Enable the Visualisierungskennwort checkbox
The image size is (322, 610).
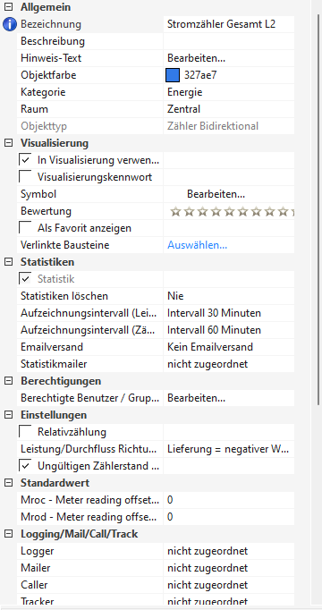(26, 177)
